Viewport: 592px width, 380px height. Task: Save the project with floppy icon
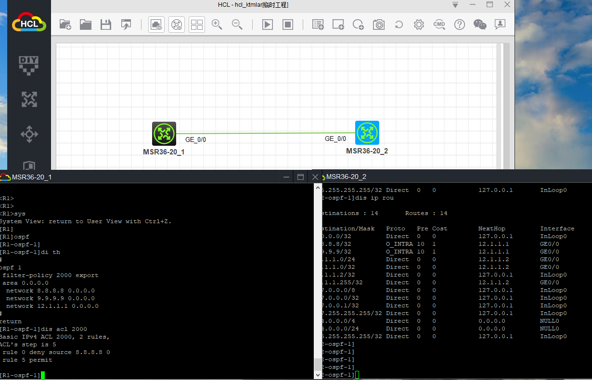[106, 25]
